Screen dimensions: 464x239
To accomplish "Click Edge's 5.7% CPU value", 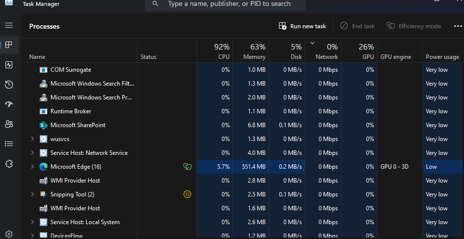I will tap(224, 167).
